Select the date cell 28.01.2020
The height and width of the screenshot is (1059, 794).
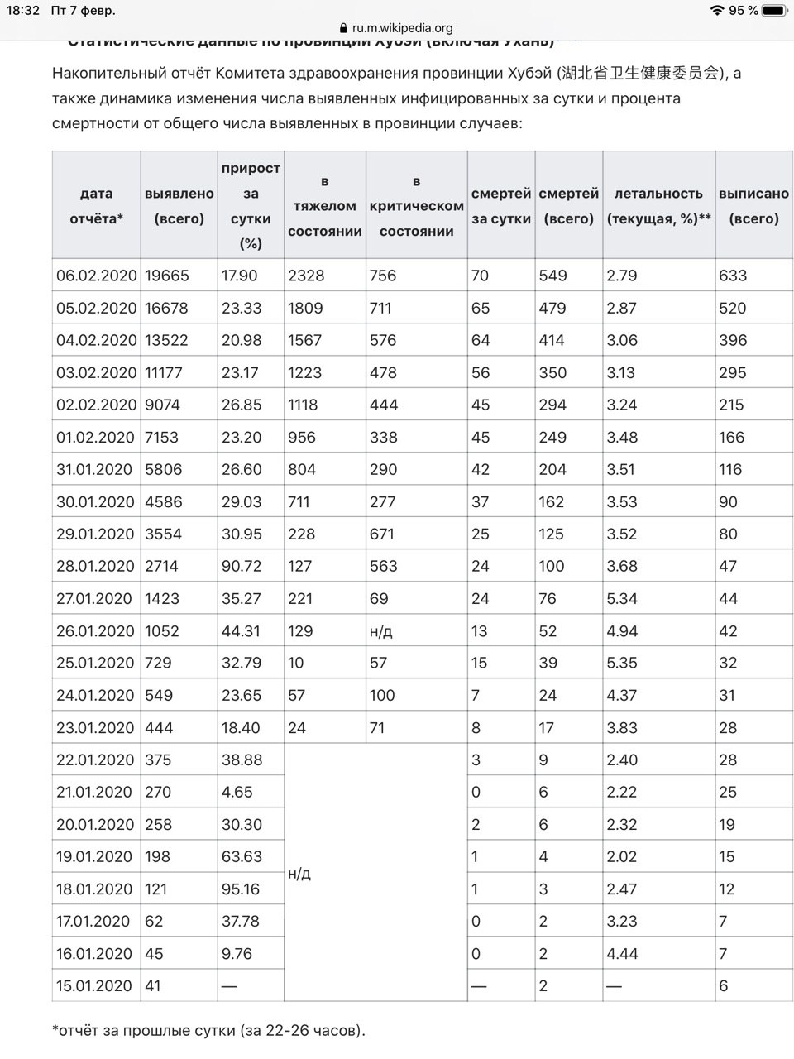click(95, 566)
